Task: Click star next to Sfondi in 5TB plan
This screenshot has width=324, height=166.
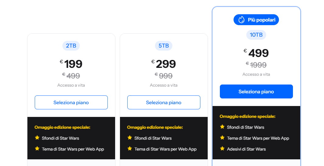Action: (x=130, y=138)
